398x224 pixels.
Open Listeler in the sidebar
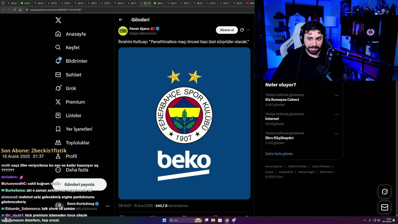click(x=68, y=115)
